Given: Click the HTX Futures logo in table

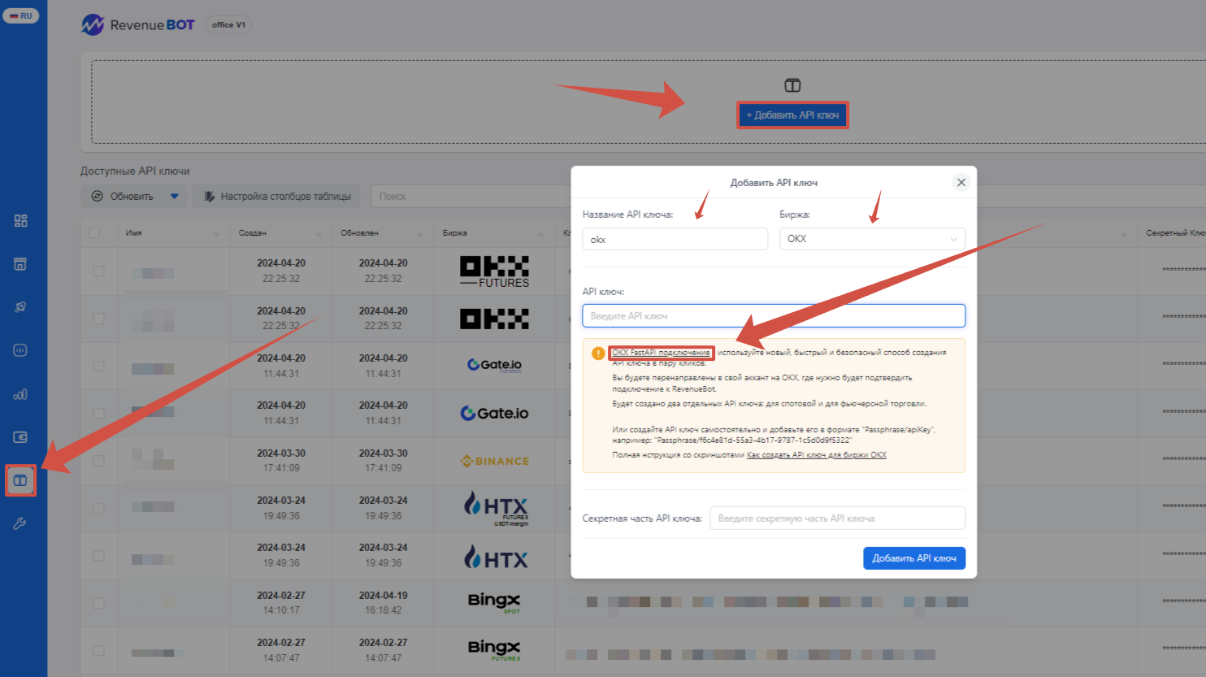Looking at the screenshot, I should coord(496,508).
